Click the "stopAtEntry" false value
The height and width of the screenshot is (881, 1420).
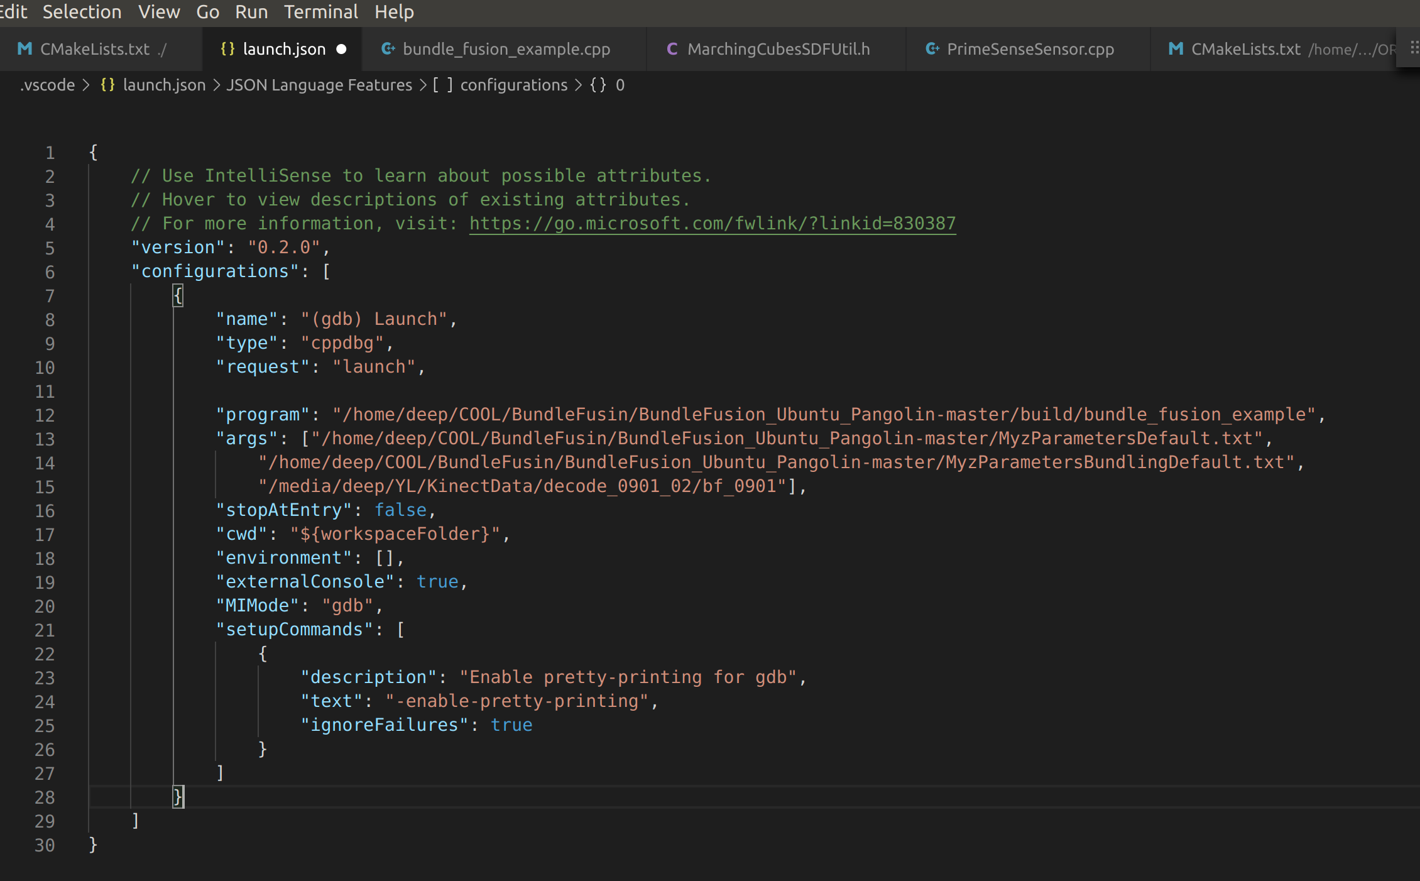(400, 510)
